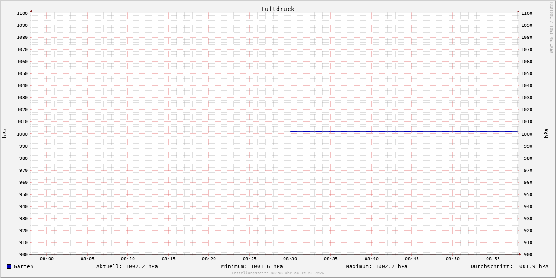Click the right vertical hPa axis title
Viewport: 556px width, 278px height.
pos(546,133)
